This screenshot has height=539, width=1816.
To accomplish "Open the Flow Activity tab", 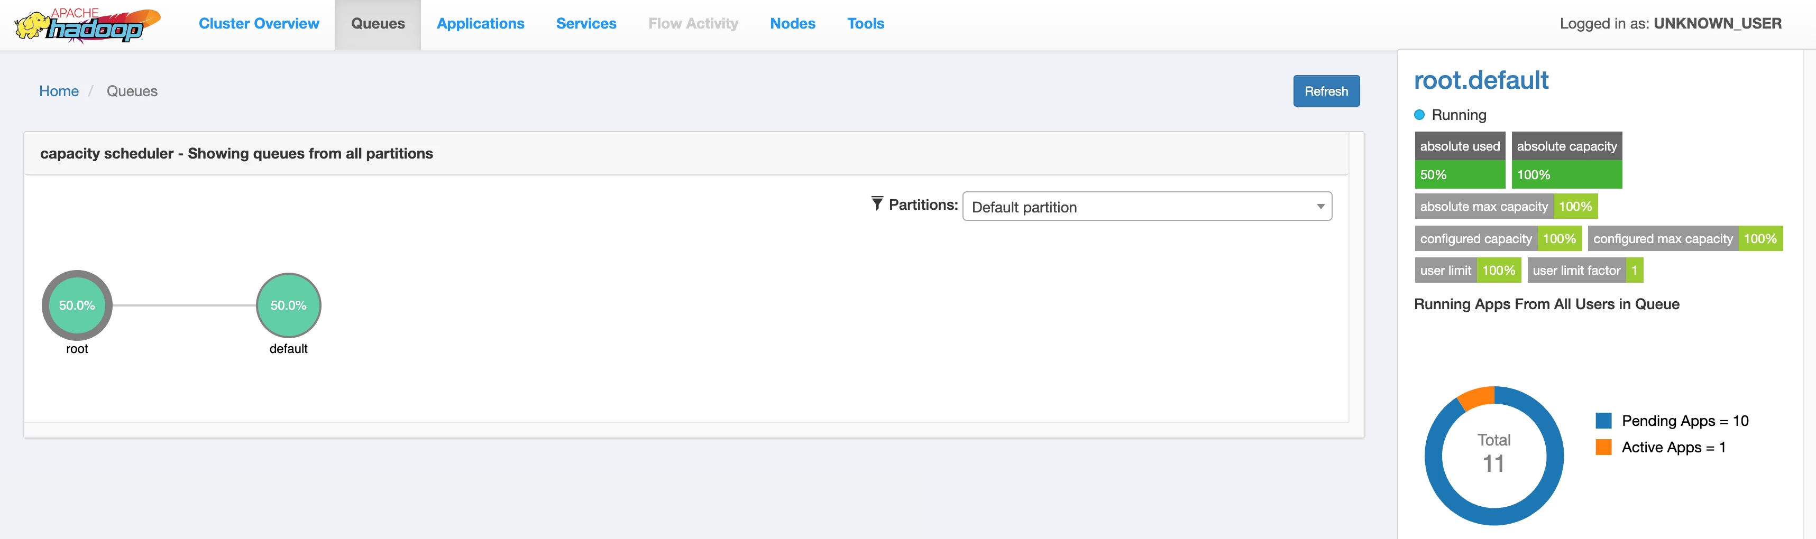I will click(693, 24).
